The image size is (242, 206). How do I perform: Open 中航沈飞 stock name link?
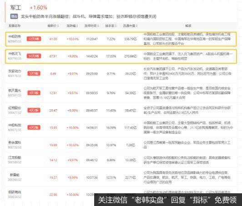15,54
